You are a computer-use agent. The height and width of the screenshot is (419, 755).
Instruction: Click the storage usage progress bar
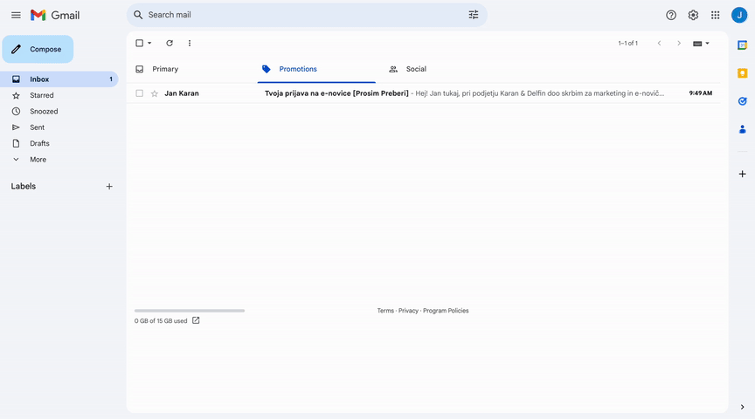click(x=190, y=311)
